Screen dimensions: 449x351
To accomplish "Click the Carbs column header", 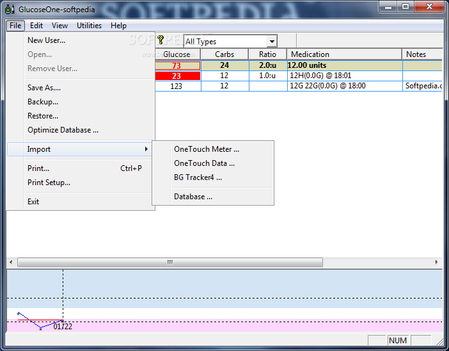I will coord(224,54).
